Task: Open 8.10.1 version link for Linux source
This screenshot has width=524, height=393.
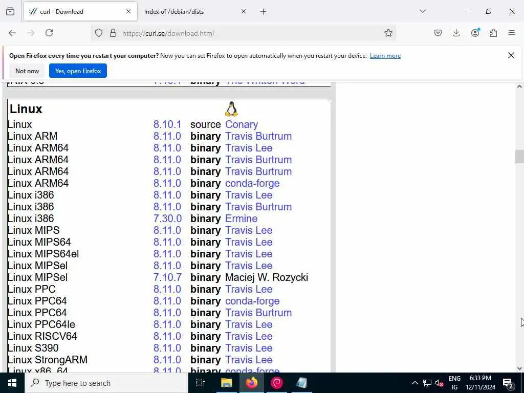Action: [x=167, y=124]
